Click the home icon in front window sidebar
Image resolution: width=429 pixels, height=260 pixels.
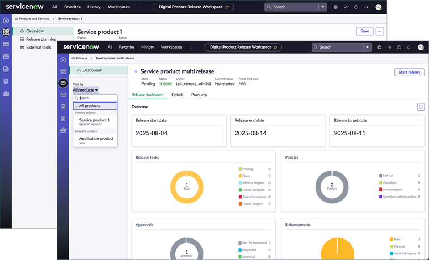click(x=63, y=59)
